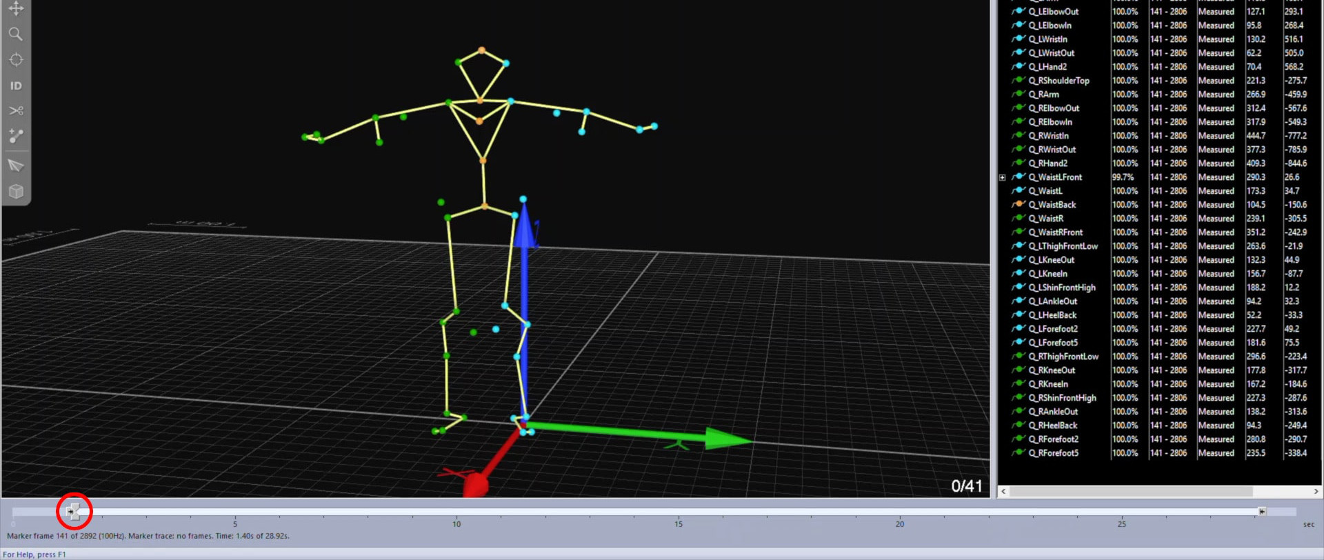This screenshot has height=560, width=1324.
Task: Select the Create bone tool
Action: (x=16, y=137)
